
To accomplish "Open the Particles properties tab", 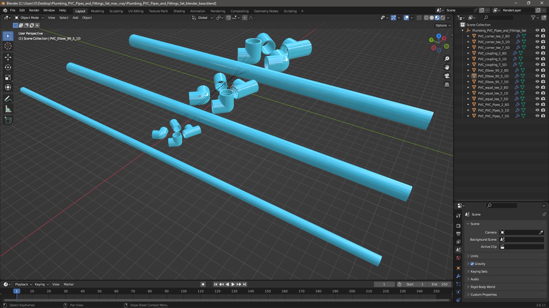I will click(x=458, y=284).
